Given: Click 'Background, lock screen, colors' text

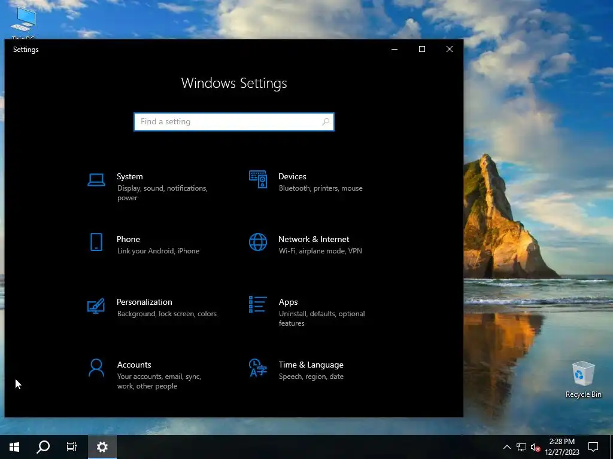Looking at the screenshot, I should (167, 314).
